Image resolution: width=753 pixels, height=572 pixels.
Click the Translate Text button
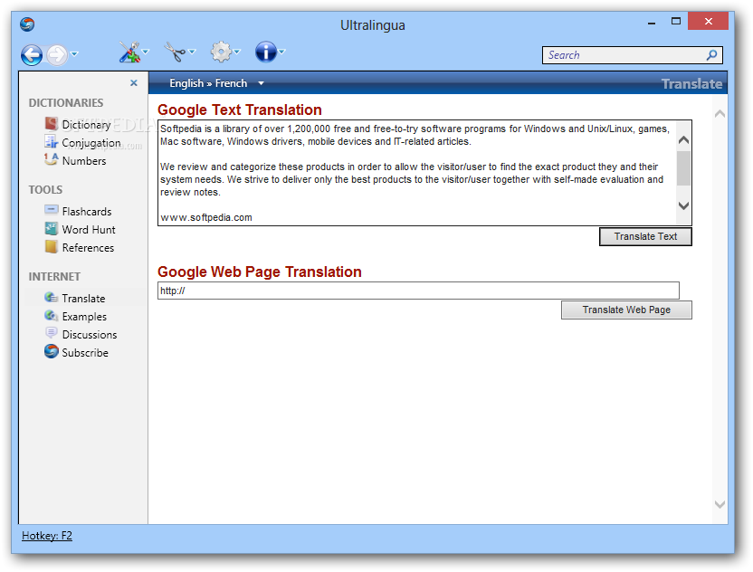pos(645,237)
